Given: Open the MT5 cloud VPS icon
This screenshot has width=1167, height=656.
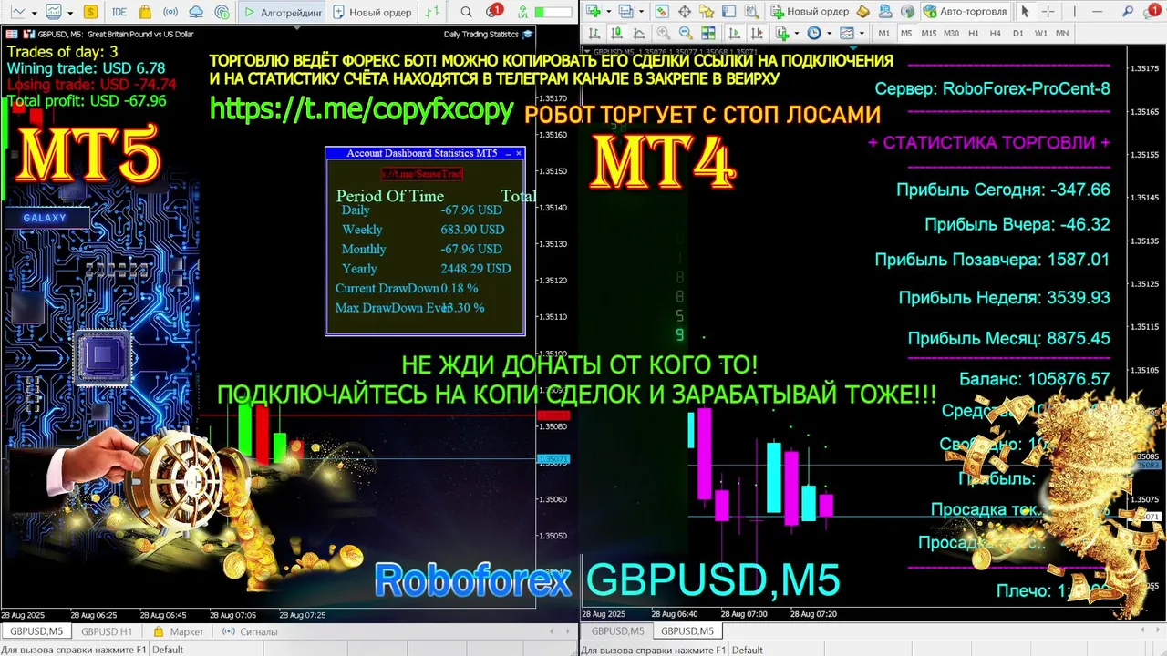Looking at the screenshot, I should pos(196,12).
